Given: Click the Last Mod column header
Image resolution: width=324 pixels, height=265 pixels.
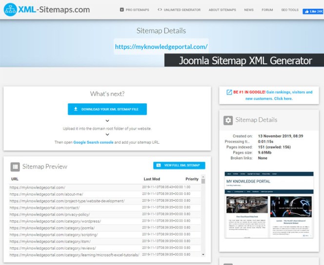Looking at the screenshot, I should click(x=152, y=179).
